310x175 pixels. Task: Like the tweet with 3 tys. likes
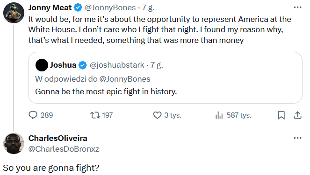coord(158,115)
